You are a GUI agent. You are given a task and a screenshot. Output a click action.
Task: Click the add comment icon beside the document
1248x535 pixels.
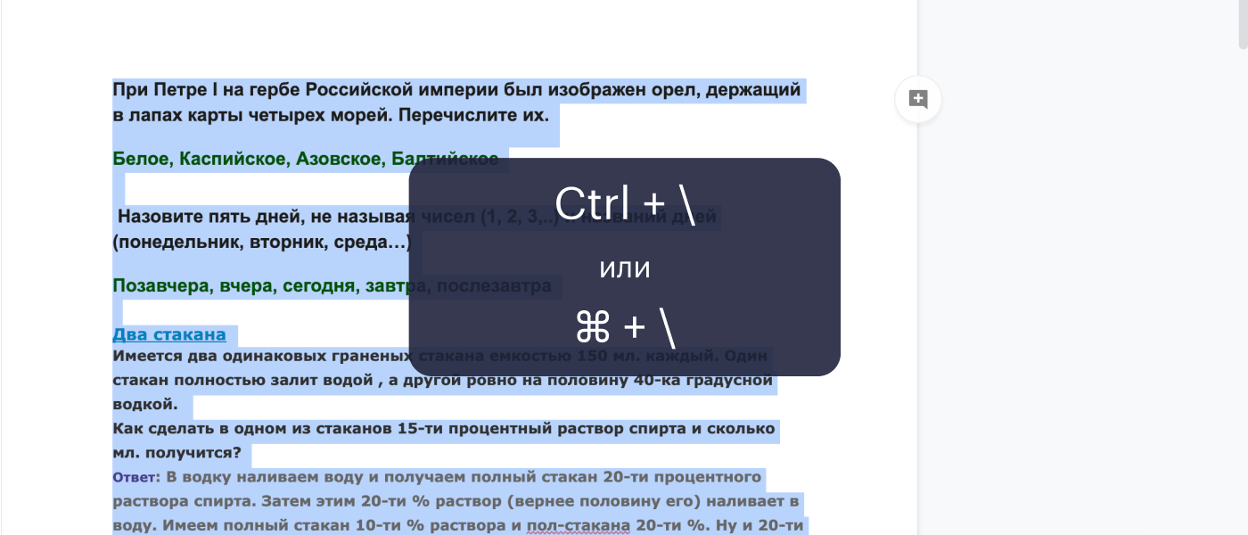[918, 99]
